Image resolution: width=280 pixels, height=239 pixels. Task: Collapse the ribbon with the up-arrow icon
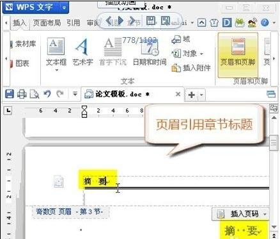(201, 22)
